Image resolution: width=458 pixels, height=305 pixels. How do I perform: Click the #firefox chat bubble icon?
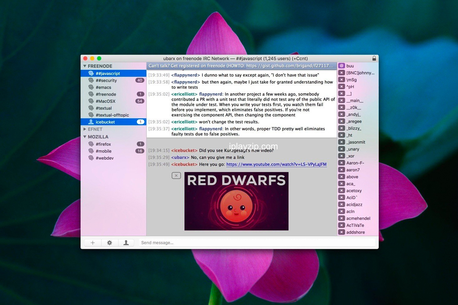[x=91, y=144]
